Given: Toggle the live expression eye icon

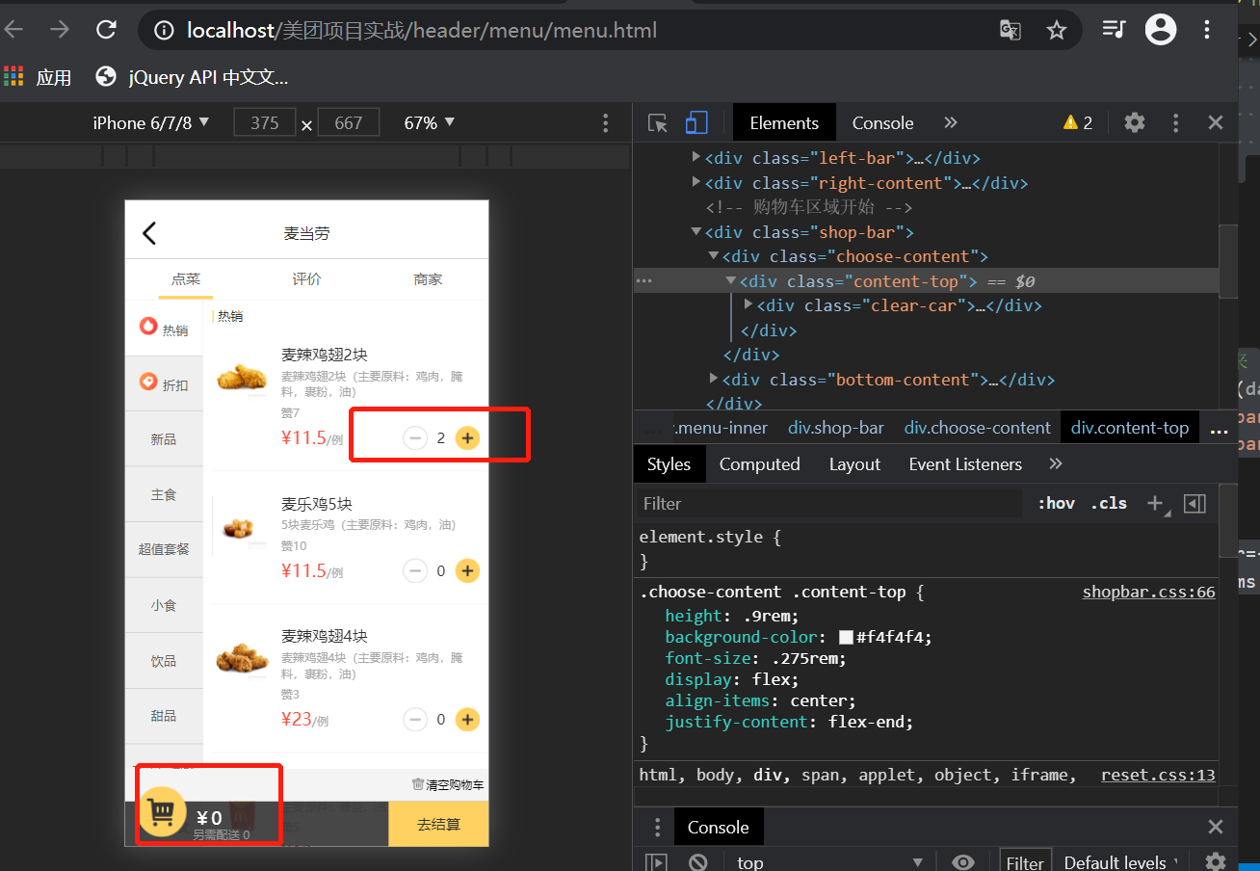Looking at the screenshot, I should click(962, 862).
